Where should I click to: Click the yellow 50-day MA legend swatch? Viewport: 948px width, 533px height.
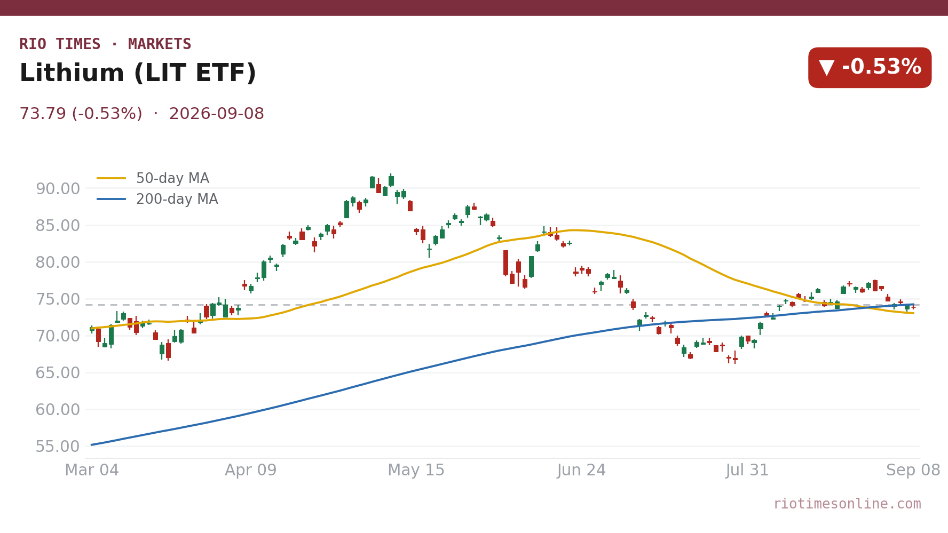112,178
